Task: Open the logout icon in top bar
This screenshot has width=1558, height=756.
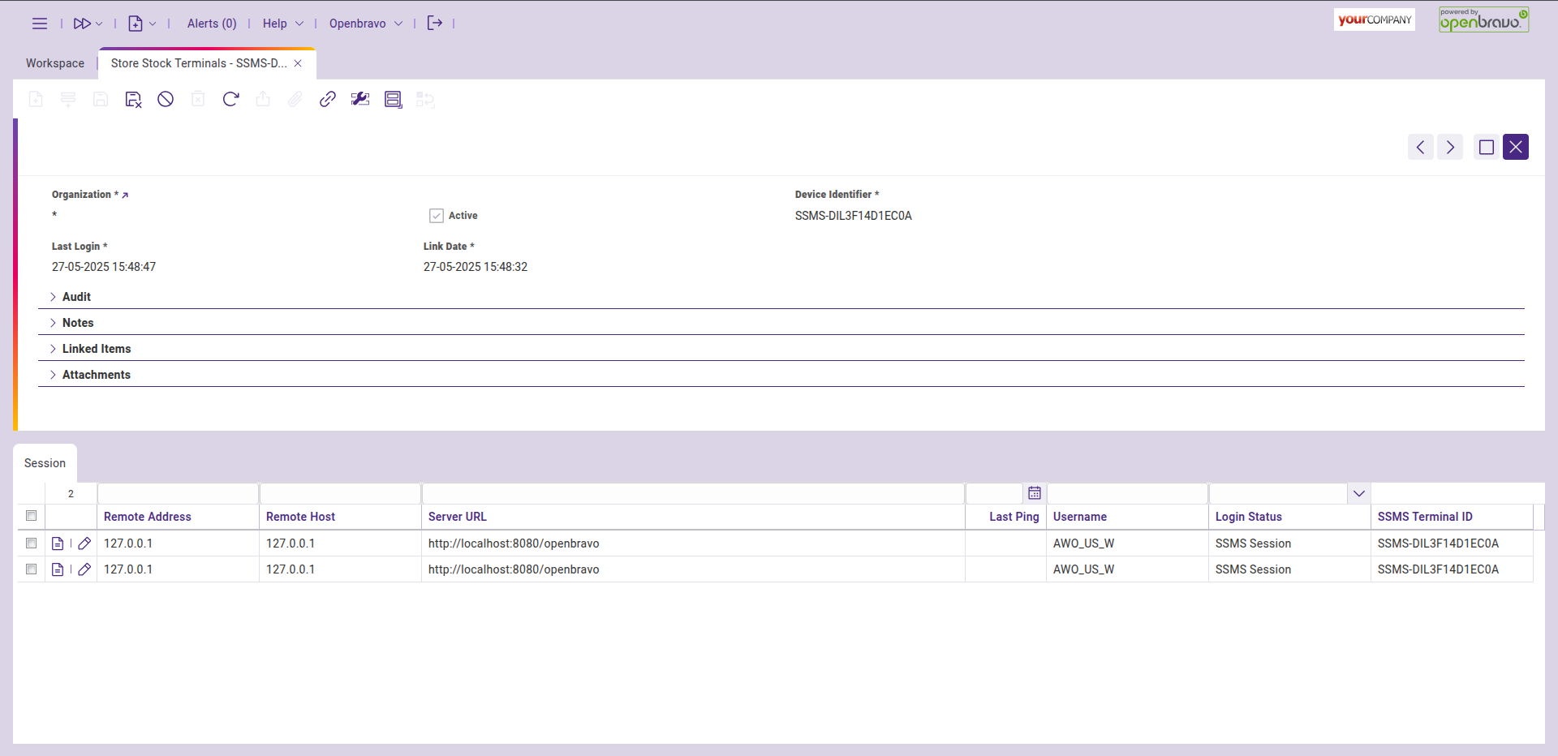Action: click(435, 24)
